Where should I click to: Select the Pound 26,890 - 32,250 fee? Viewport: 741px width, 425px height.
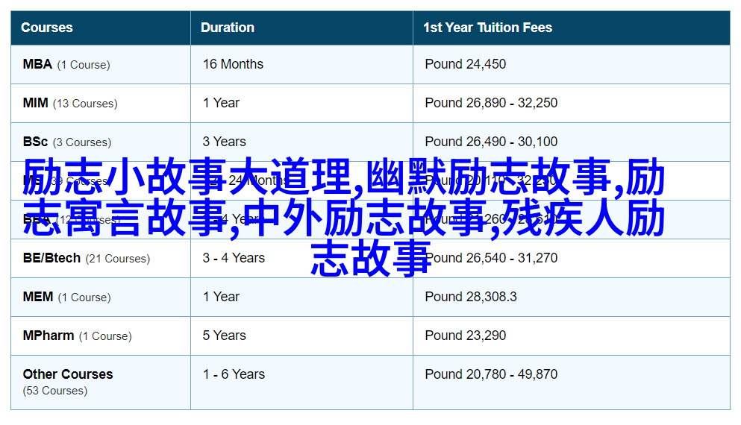coord(491,103)
